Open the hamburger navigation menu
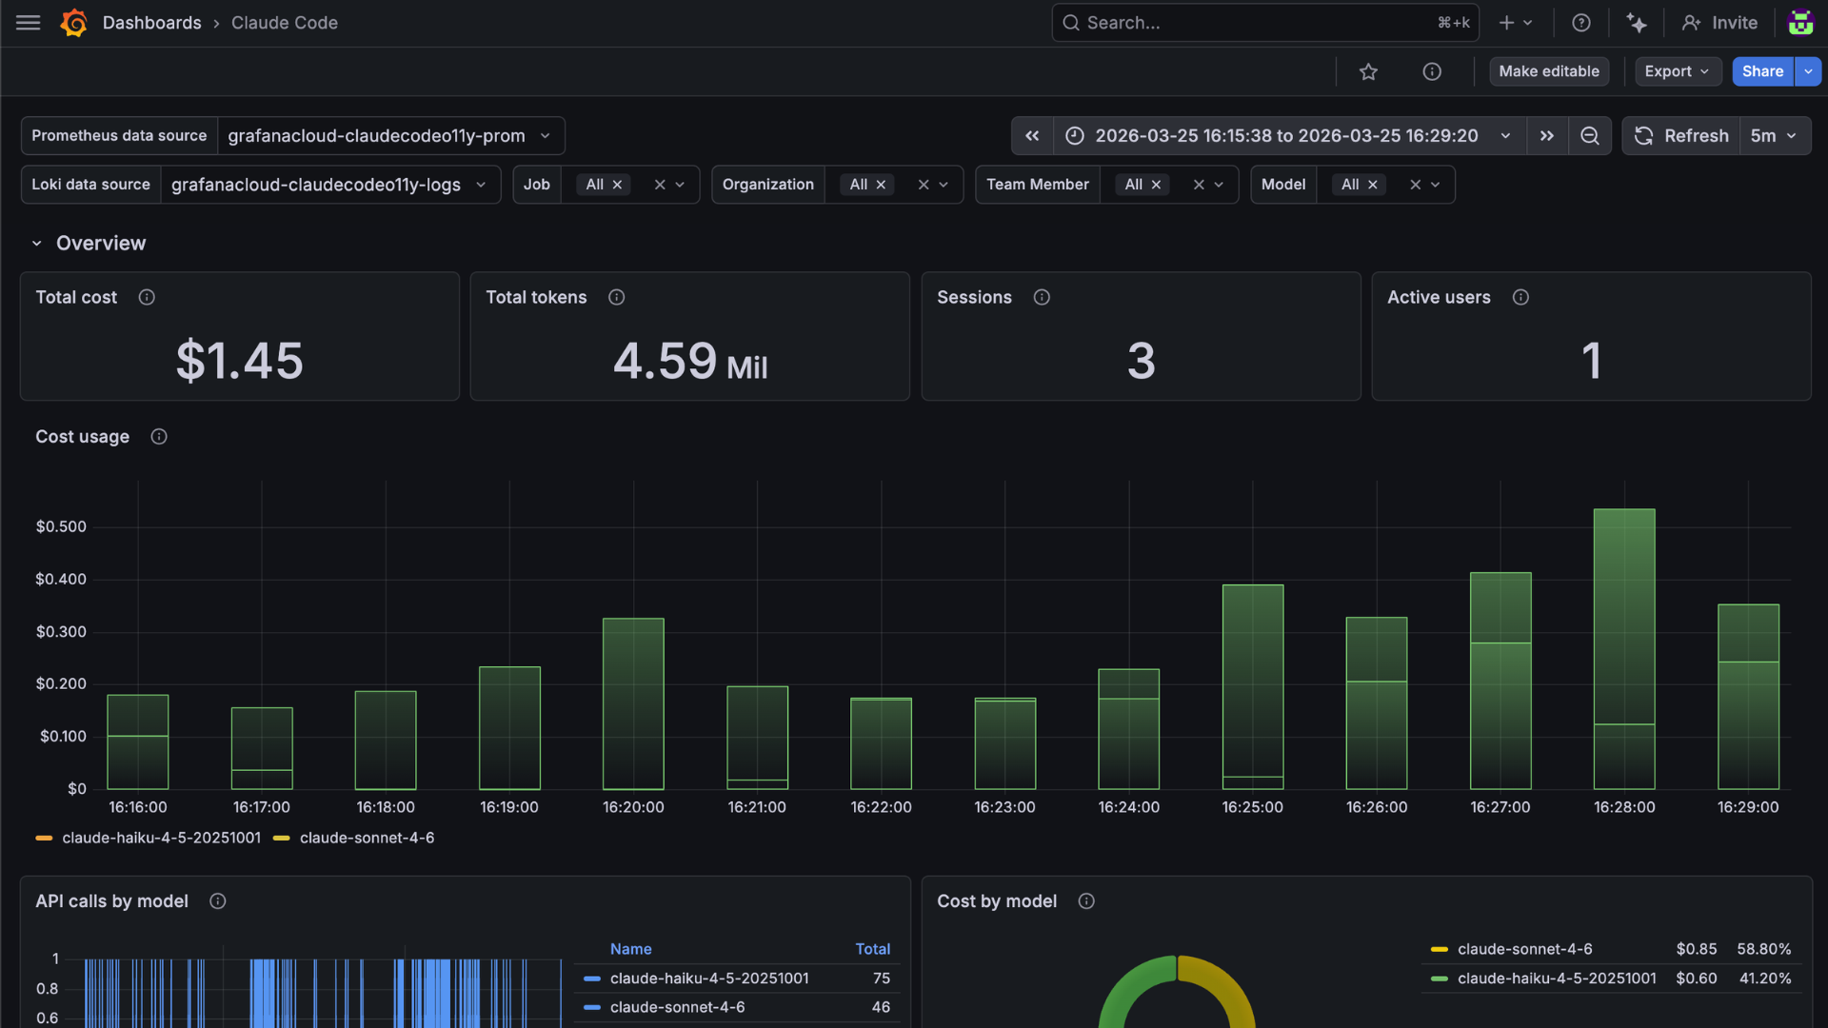The width and height of the screenshot is (1828, 1028). [x=28, y=23]
